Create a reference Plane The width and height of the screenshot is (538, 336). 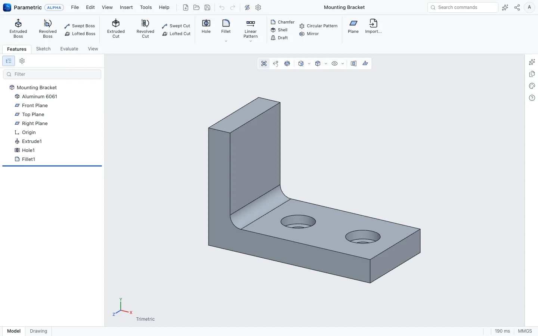click(x=353, y=26)
